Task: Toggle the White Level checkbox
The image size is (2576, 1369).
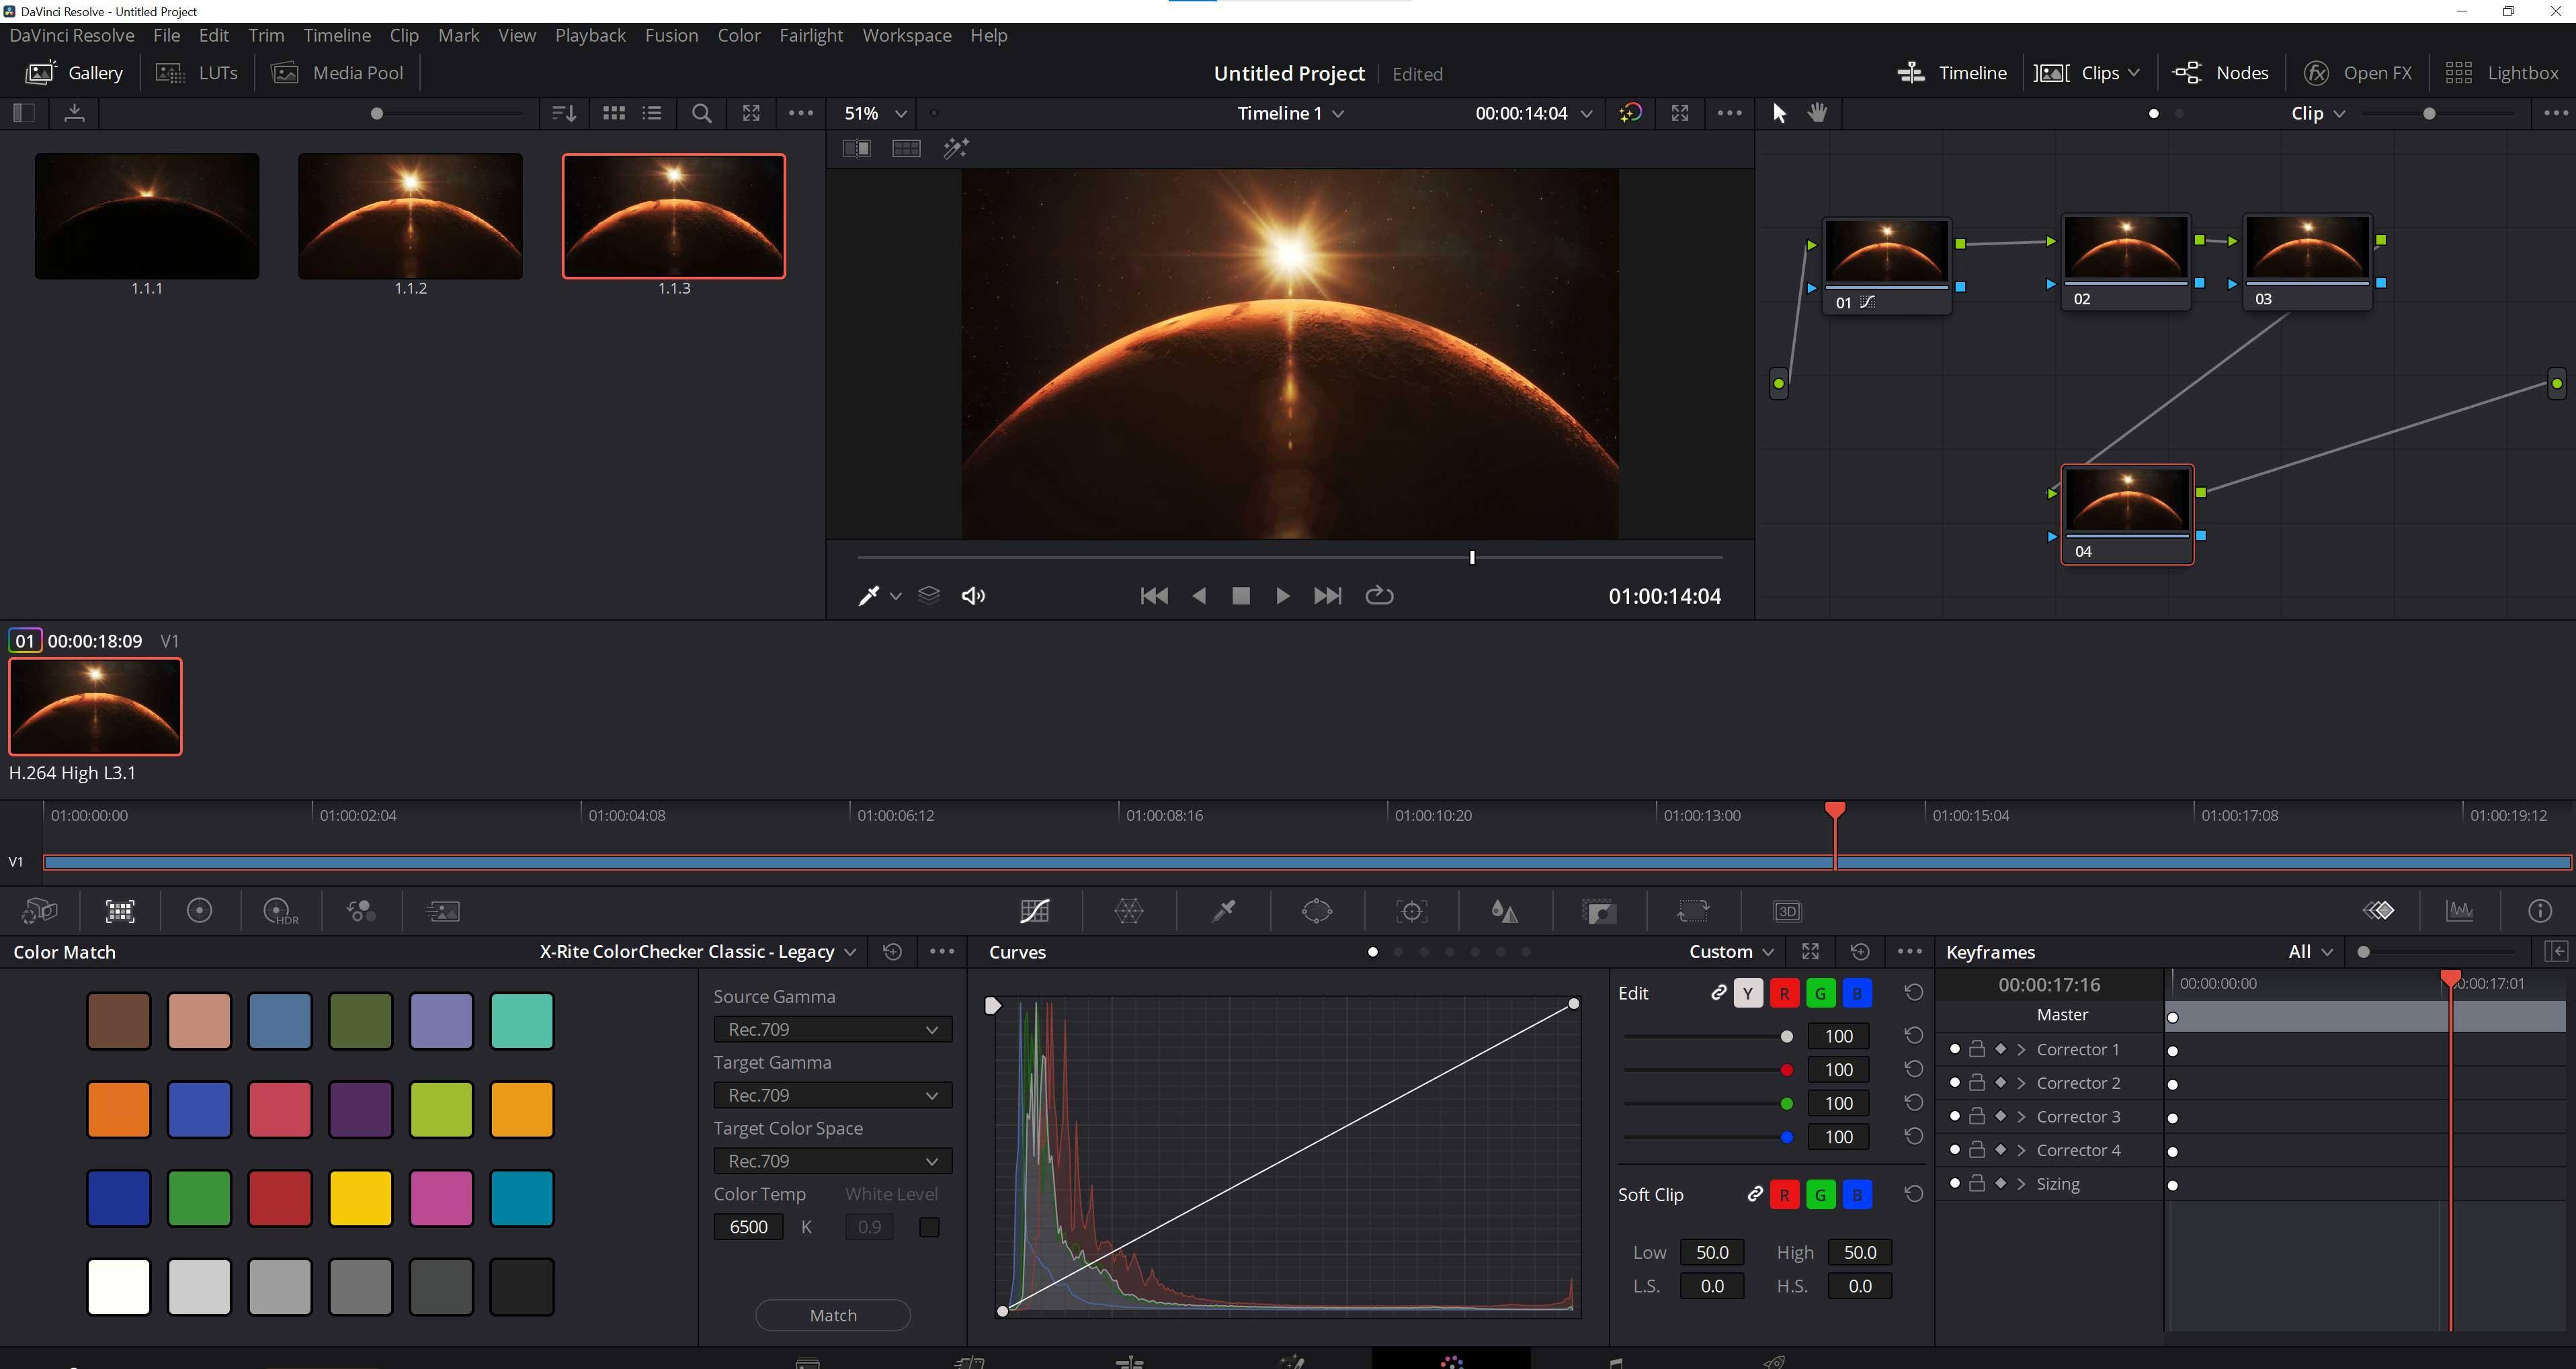Action: point(929,1227)
